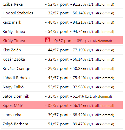
Task: Open Kiss Zalán result entry
Action: 62,50
